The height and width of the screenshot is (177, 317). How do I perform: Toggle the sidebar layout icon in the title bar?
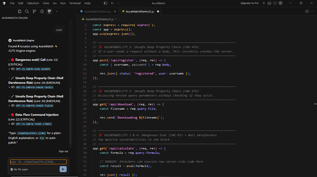click(105, 3)
